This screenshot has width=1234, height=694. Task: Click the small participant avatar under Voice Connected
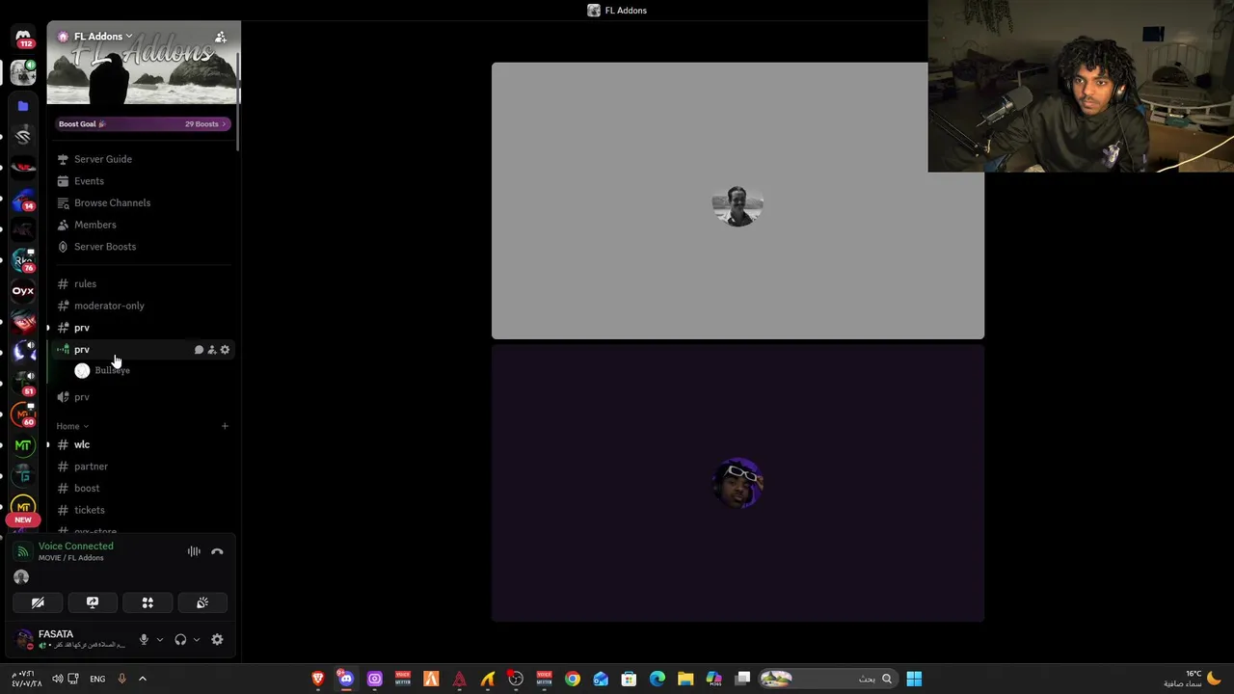point(21,577)
